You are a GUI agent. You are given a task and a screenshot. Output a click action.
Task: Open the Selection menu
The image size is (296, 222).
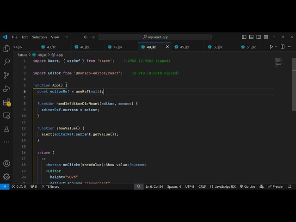pyautogui.click(x=39, y=37)
